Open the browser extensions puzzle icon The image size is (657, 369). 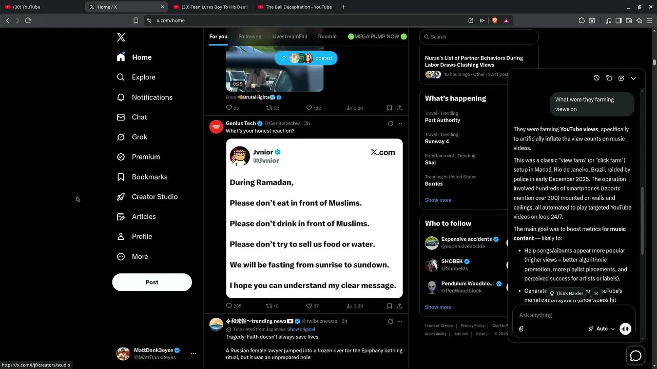pyautogui.click(x=582, y=20)
